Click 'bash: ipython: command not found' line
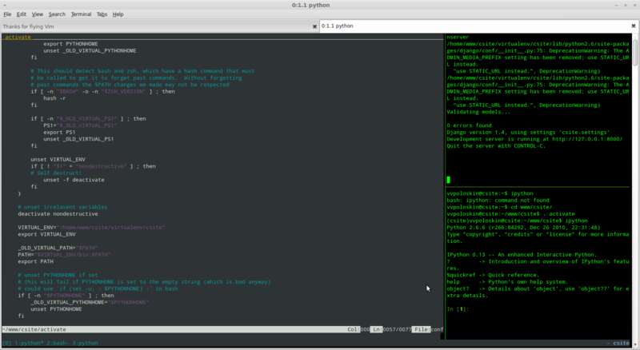Viewport: 640px width, 350px height. pos(498,201)
